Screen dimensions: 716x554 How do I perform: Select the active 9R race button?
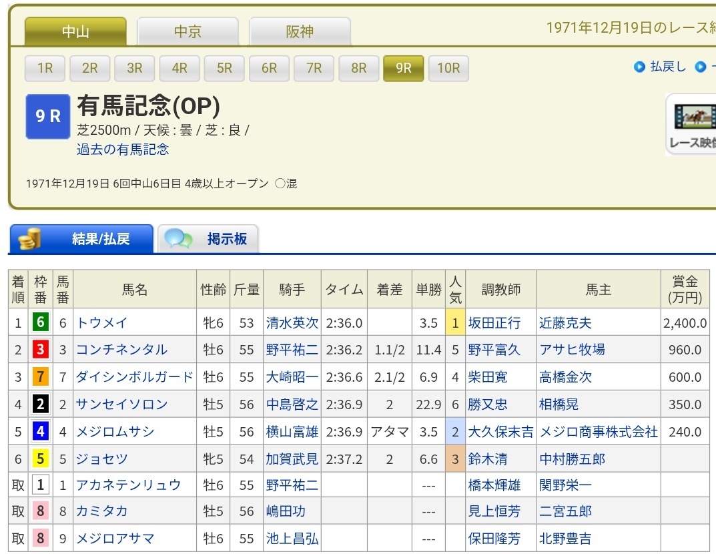(404, 68)
